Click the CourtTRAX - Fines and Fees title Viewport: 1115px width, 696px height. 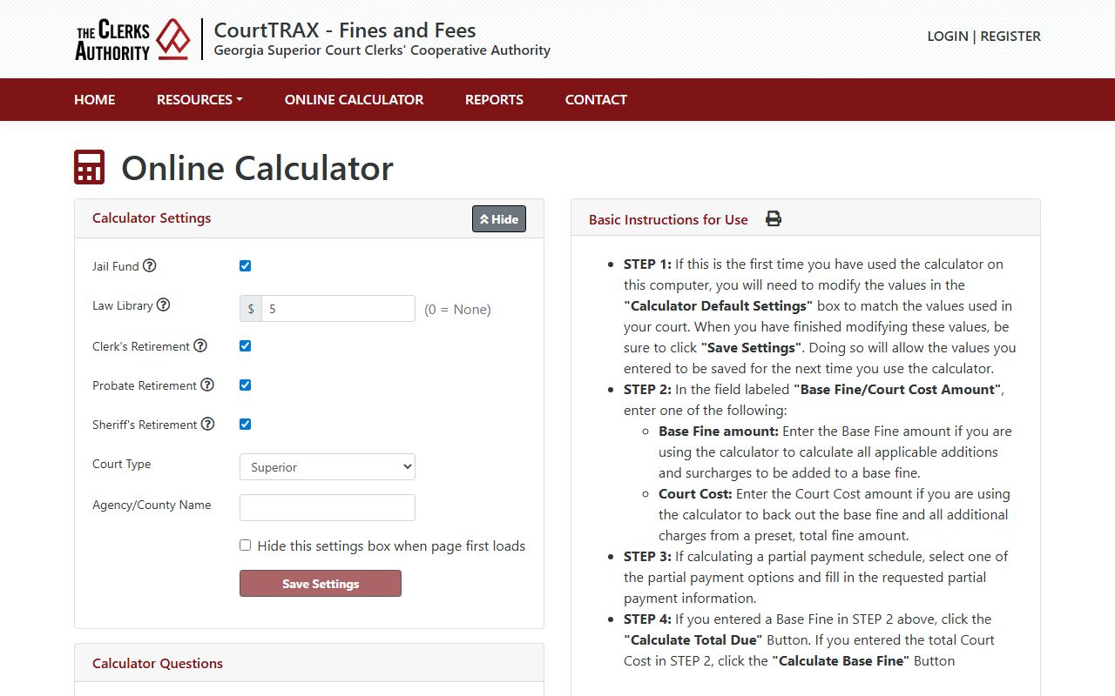pyautogui.click(x=345, y=30)
